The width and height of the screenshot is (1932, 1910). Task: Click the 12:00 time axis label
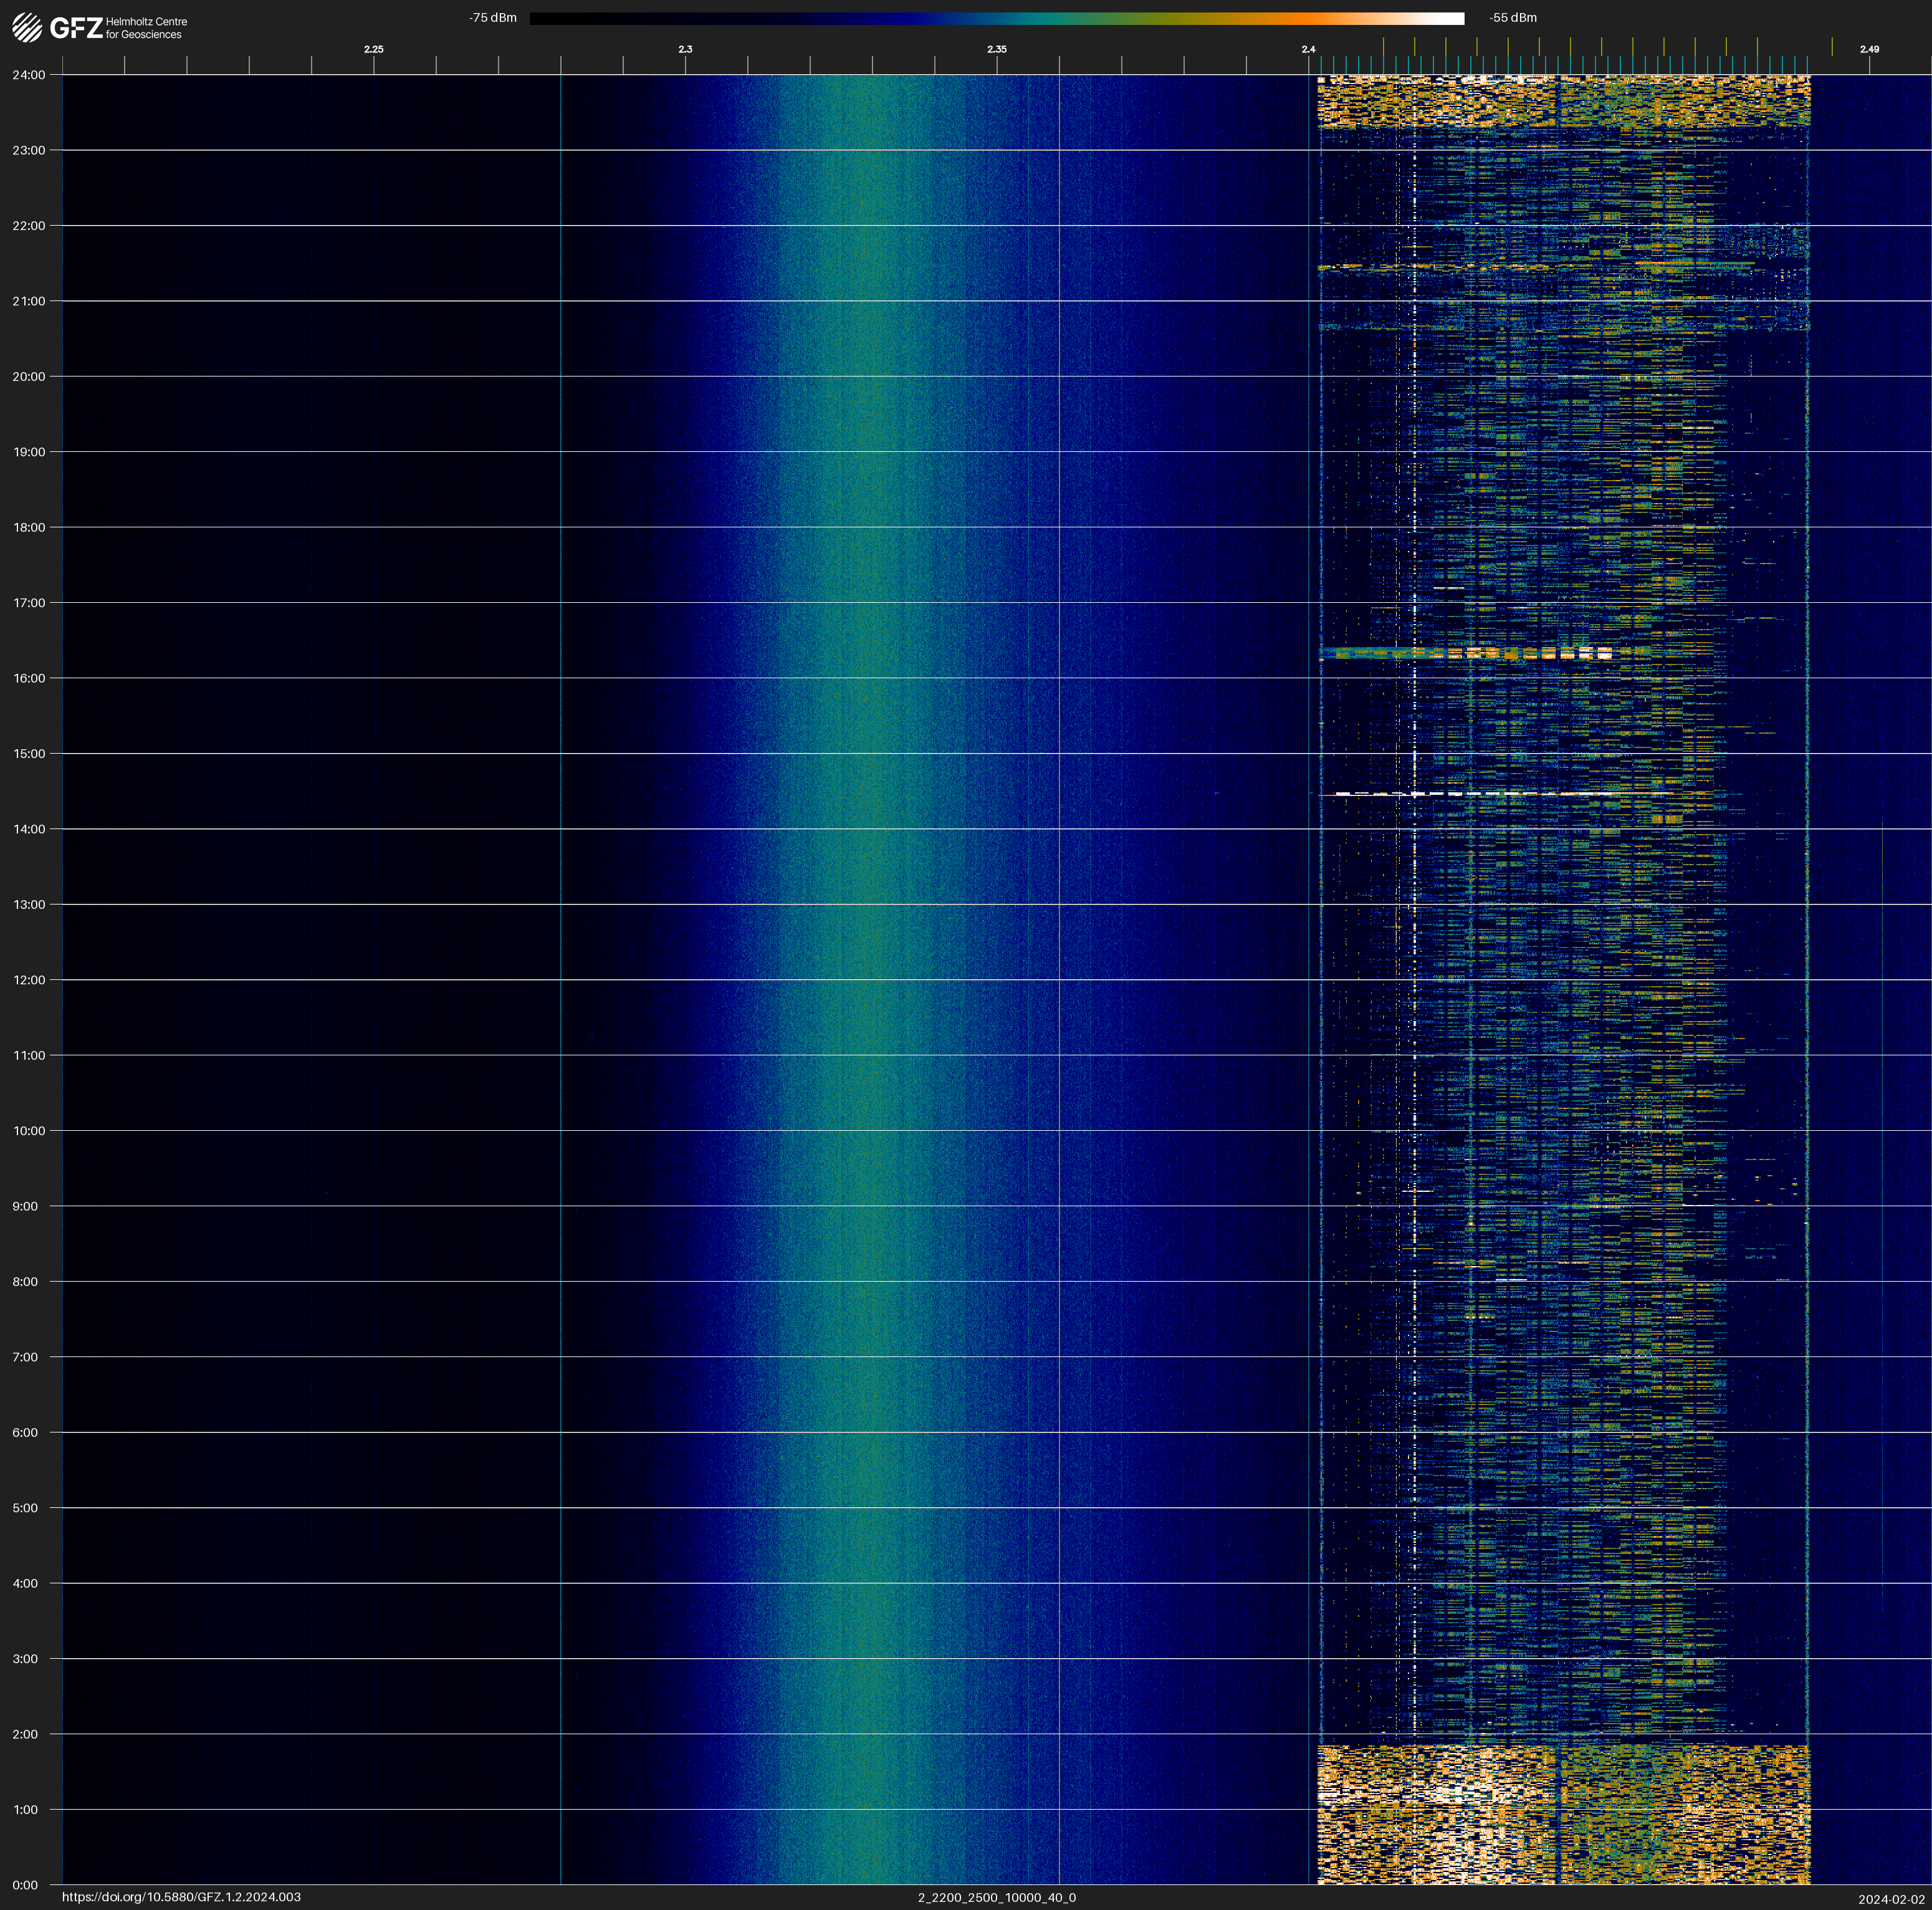29,980
